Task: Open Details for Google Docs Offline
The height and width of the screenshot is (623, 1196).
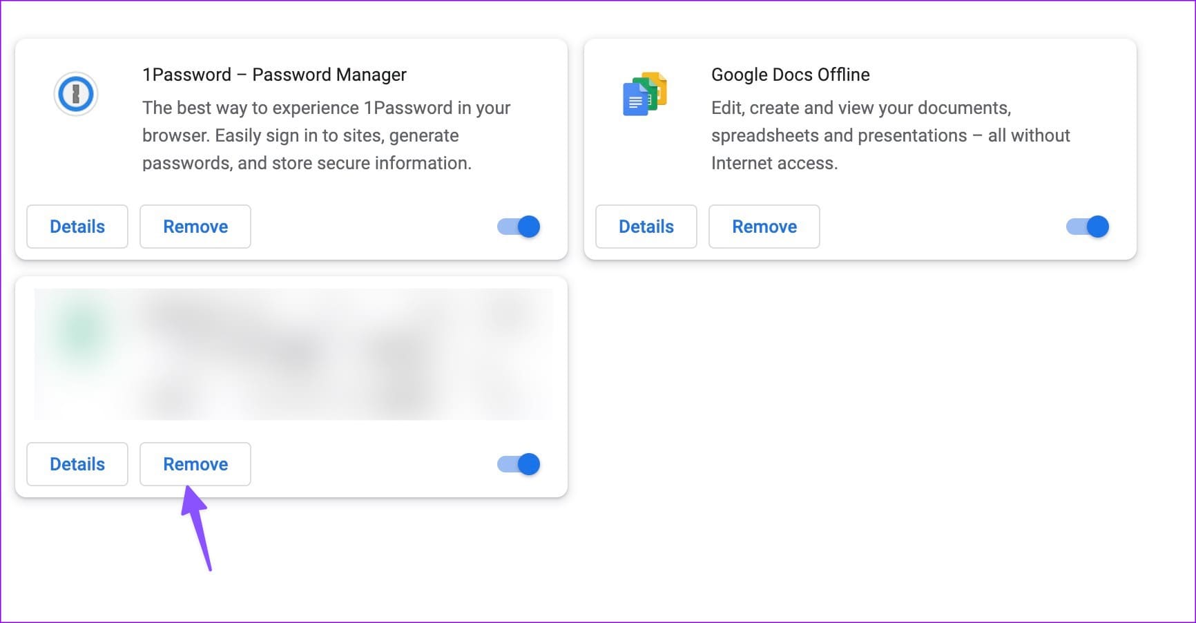Action: tap(646, 227)
